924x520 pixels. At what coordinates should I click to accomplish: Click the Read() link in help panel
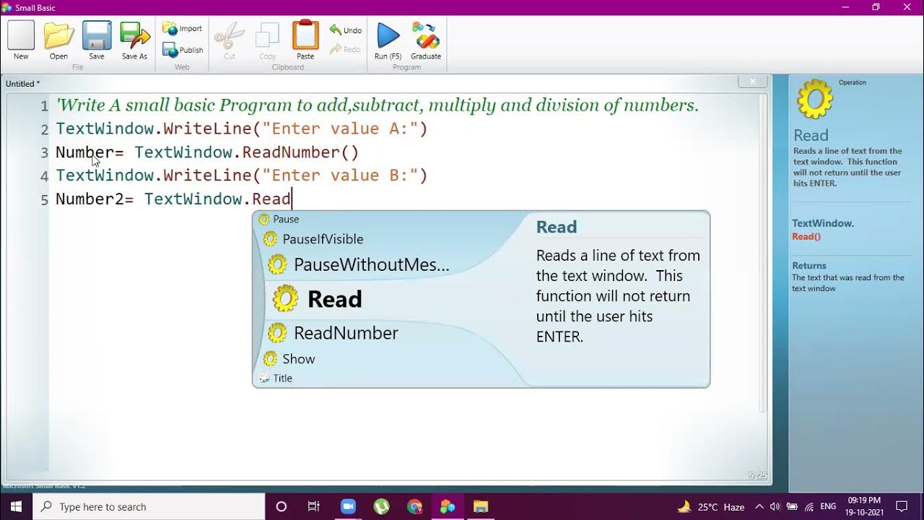[806, 236]
